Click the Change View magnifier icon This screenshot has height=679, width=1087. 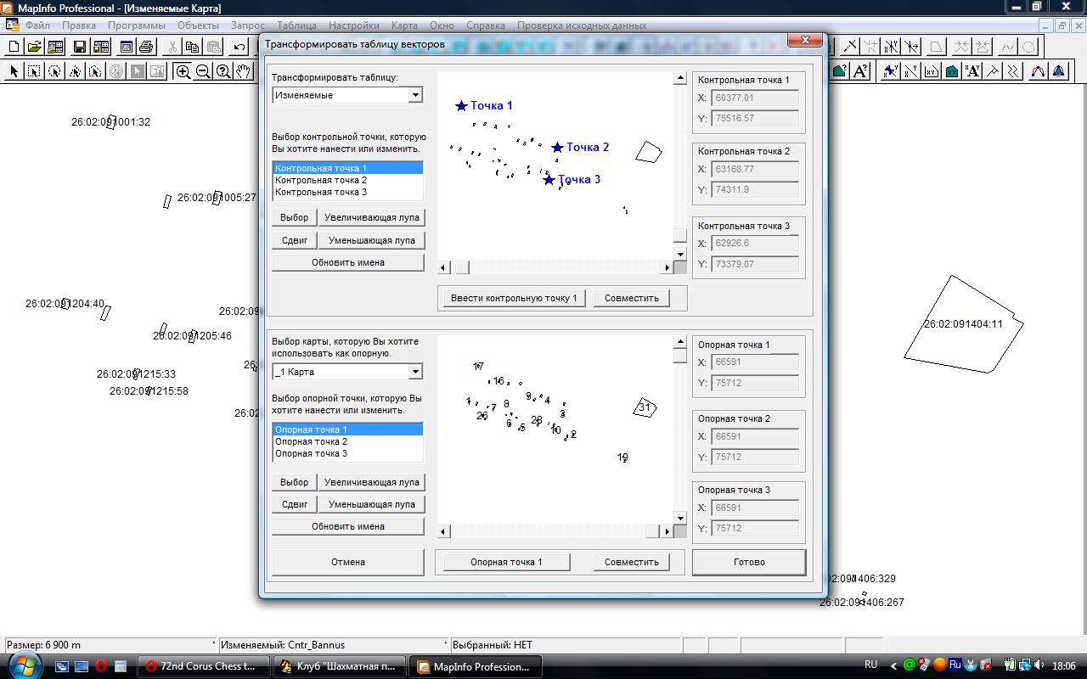[223, 71]
